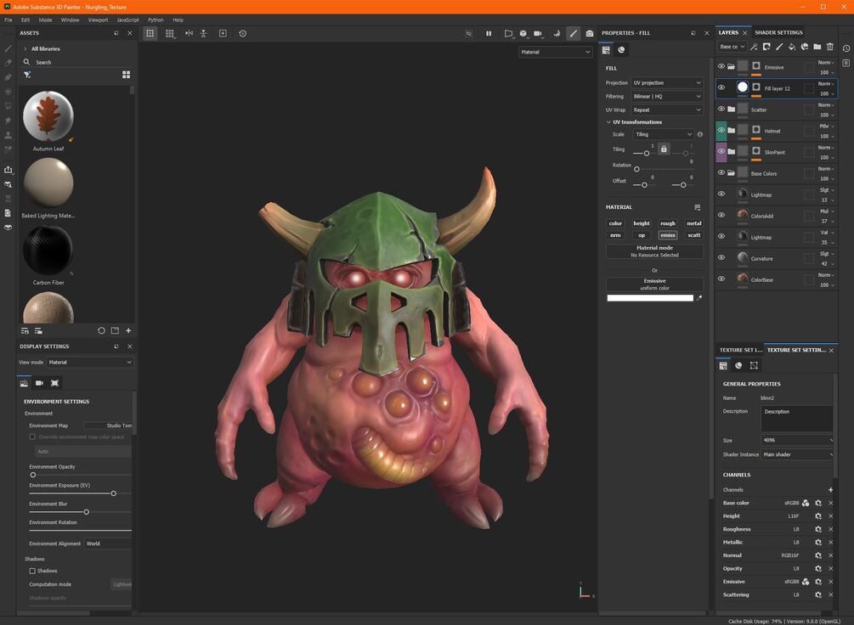Toggle the height channel button

pyautogui.click(x=642, y=223)
